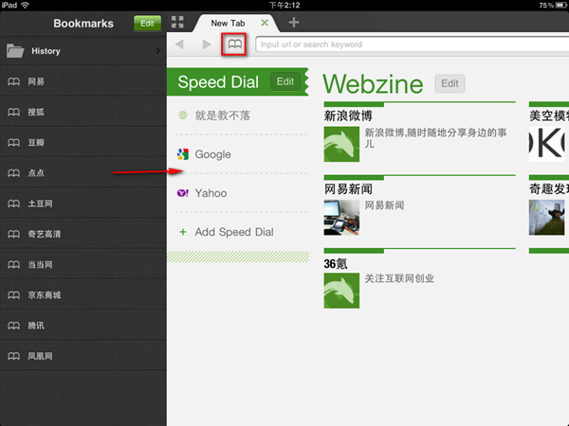The image size is (569, 426).
Task: Edit the Webzine section
Action: click(450, 83)
